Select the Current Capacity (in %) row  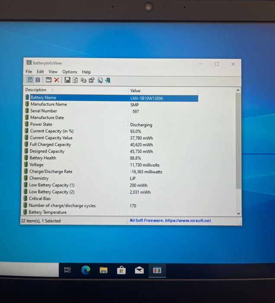(x=112, y=131)
